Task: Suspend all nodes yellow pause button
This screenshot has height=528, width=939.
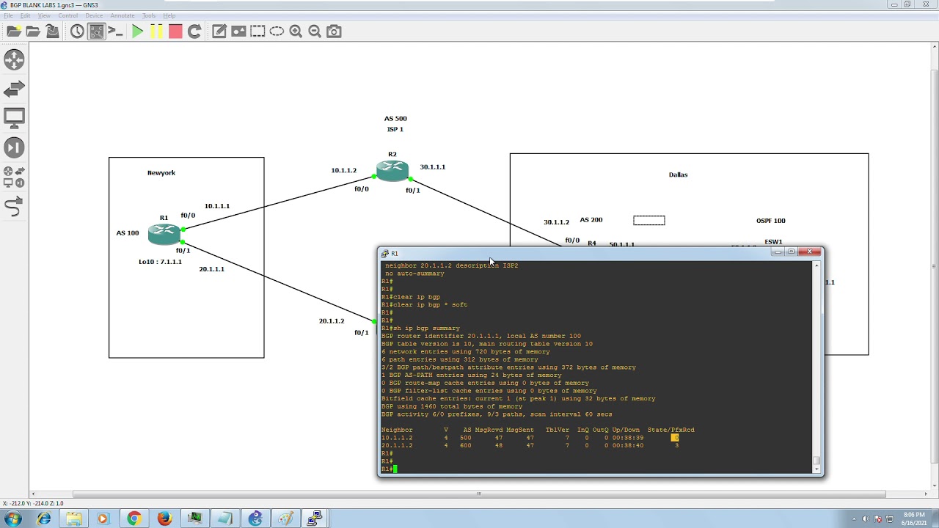Action: [156, 31]
